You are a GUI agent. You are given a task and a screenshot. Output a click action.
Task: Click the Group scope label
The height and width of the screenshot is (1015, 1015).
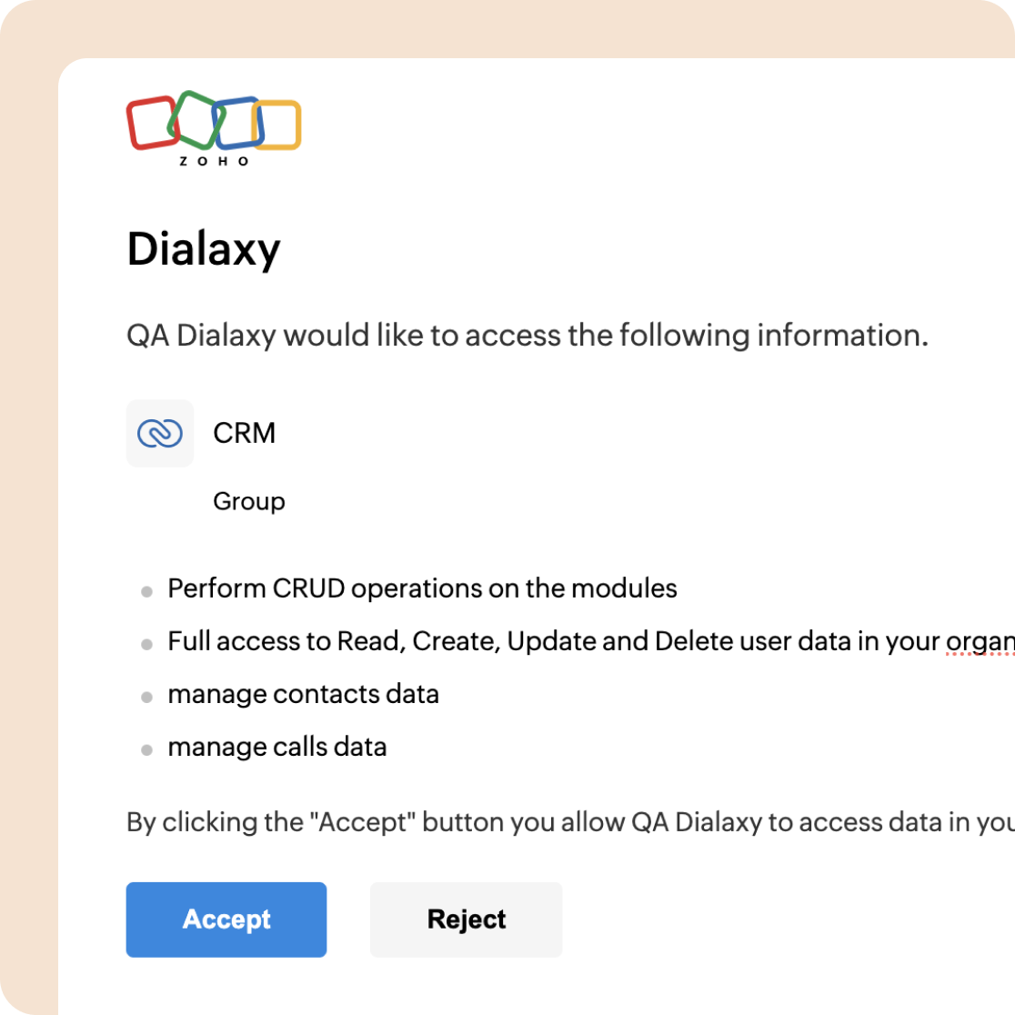(x=248, y=501)
